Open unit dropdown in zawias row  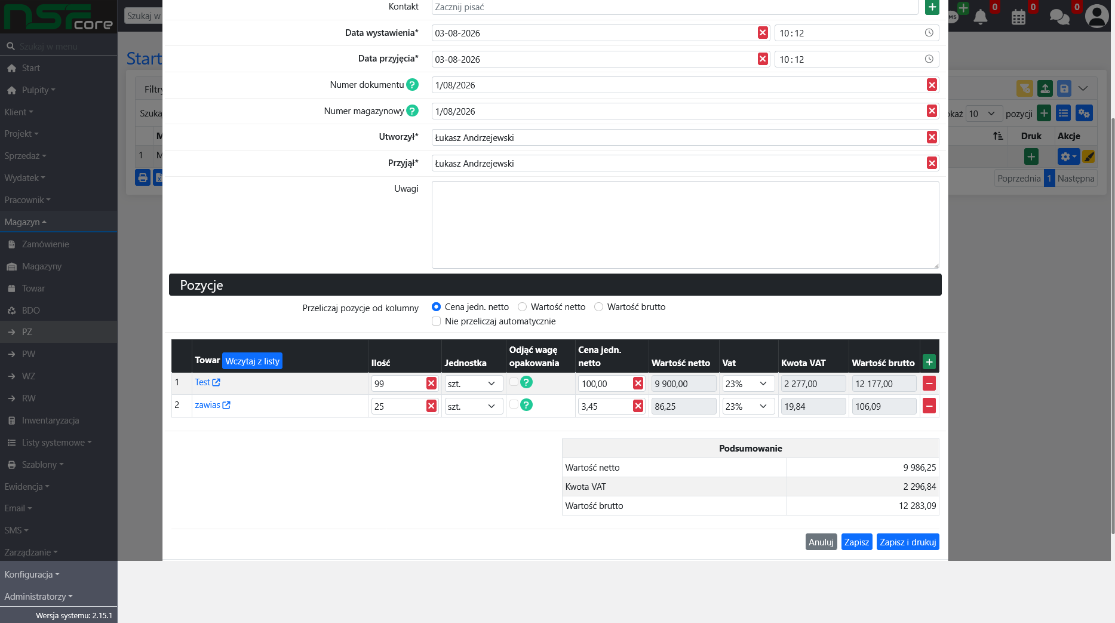(473, 406)
